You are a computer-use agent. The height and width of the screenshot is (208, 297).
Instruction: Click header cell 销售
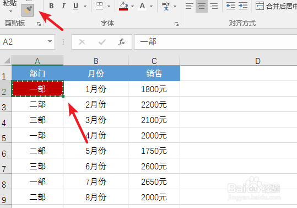[x=154, y=73]
